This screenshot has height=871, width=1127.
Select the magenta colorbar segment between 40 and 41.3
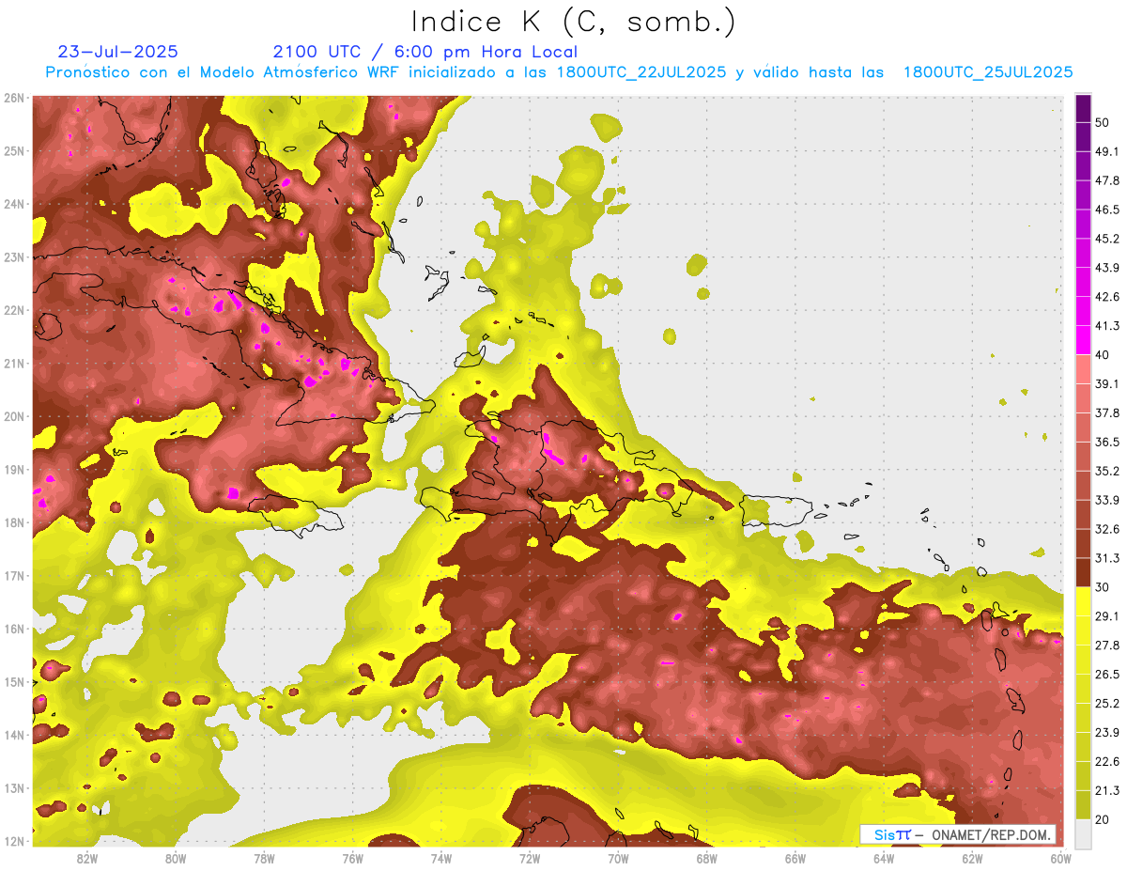coord(1083,340)
